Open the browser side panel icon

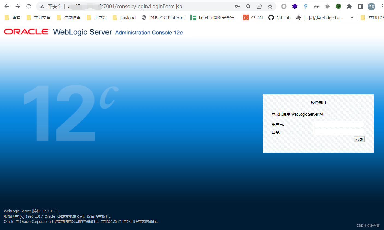click(360, 6)
